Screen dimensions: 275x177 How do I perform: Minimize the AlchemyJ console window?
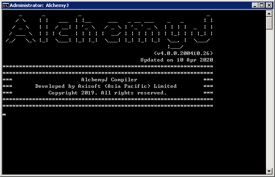point(255,5)
